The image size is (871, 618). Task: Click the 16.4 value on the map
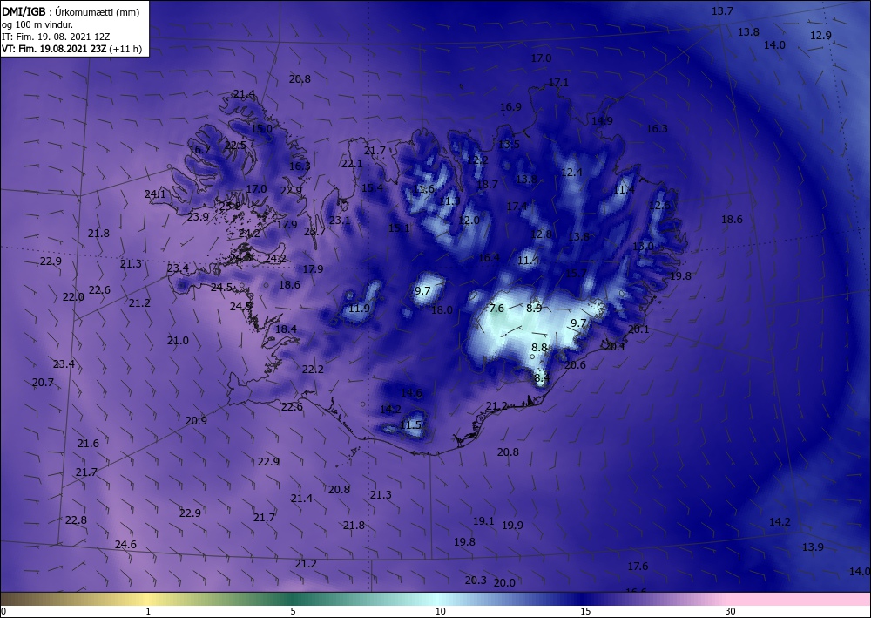point(489,258)
